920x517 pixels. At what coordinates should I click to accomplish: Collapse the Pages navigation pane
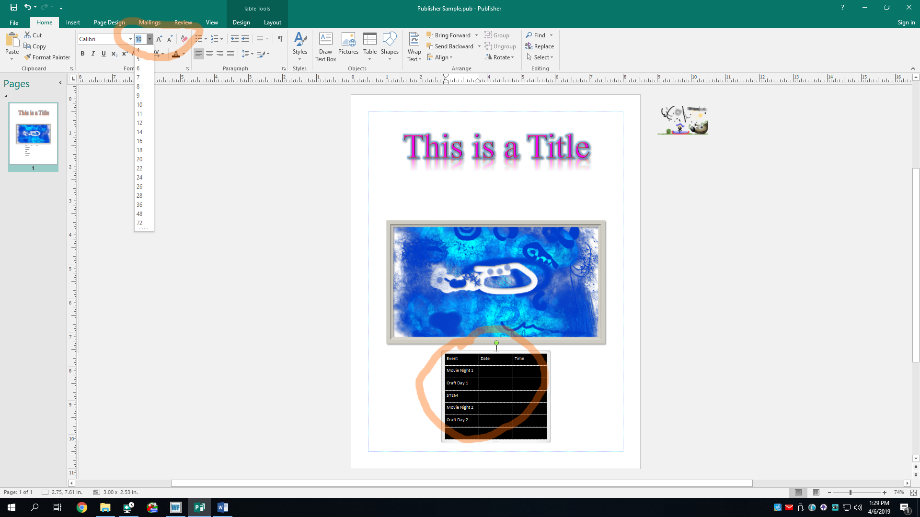(x=60, y=83)
